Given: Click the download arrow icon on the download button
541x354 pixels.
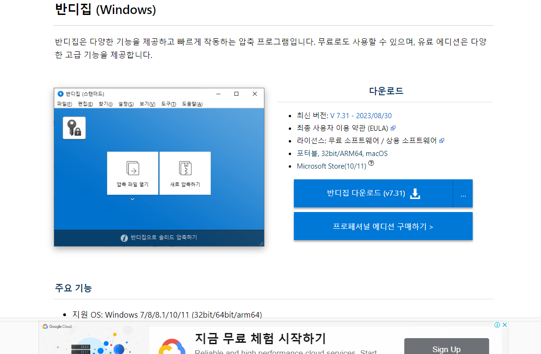Looking at the screenshot, I should click(x=415, y=193).
